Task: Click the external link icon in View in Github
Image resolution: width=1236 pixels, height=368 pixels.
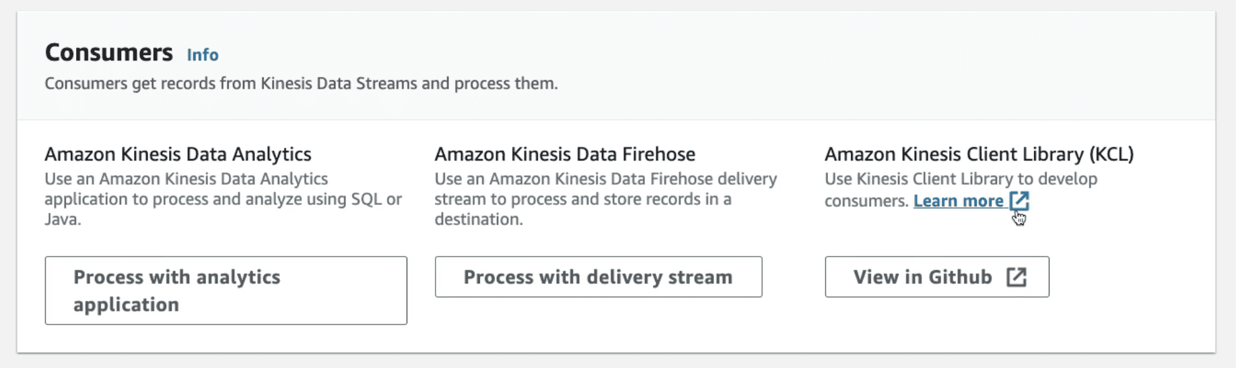Action: [1016, 277]
